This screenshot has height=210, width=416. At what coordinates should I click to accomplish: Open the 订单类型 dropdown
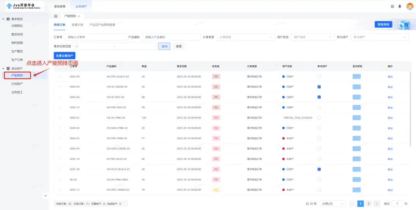tap(245, 37)
